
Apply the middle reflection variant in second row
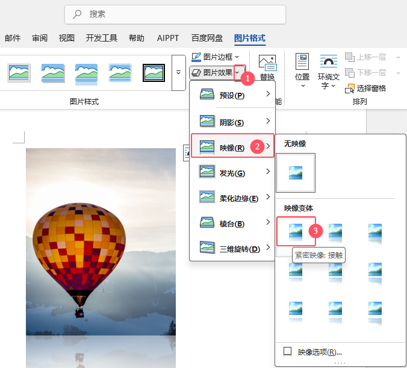pyautogui.click(x=335, y=272)
